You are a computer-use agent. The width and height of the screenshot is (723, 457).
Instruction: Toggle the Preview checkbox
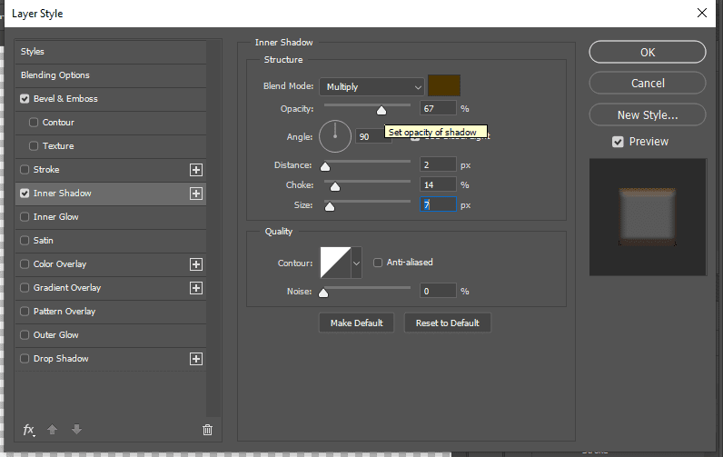point(618,142)
